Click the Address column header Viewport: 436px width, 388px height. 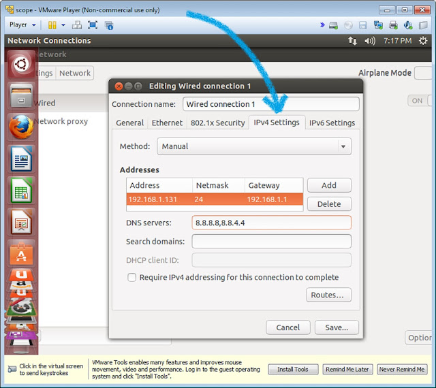[159, 185]
